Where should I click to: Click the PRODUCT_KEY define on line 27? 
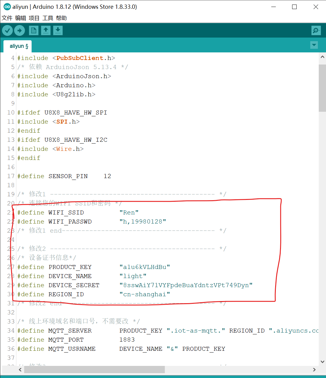[x=70, y=267]
